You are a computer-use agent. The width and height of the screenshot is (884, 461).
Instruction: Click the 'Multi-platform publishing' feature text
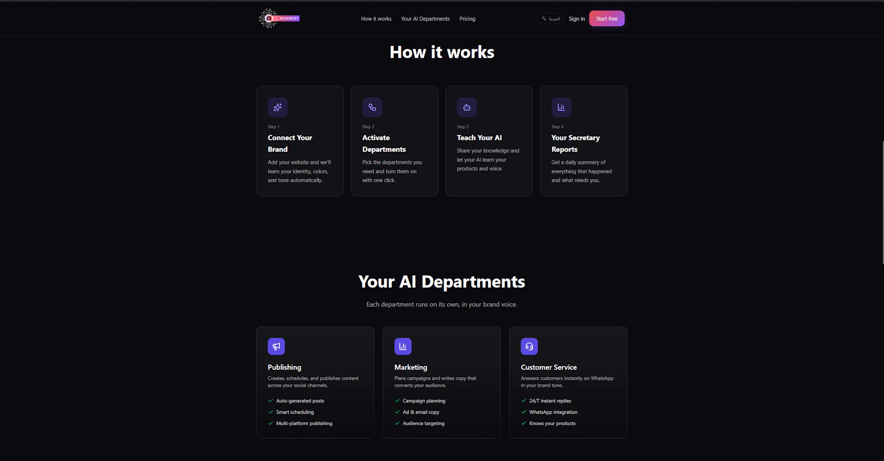(x=304, y=423)
